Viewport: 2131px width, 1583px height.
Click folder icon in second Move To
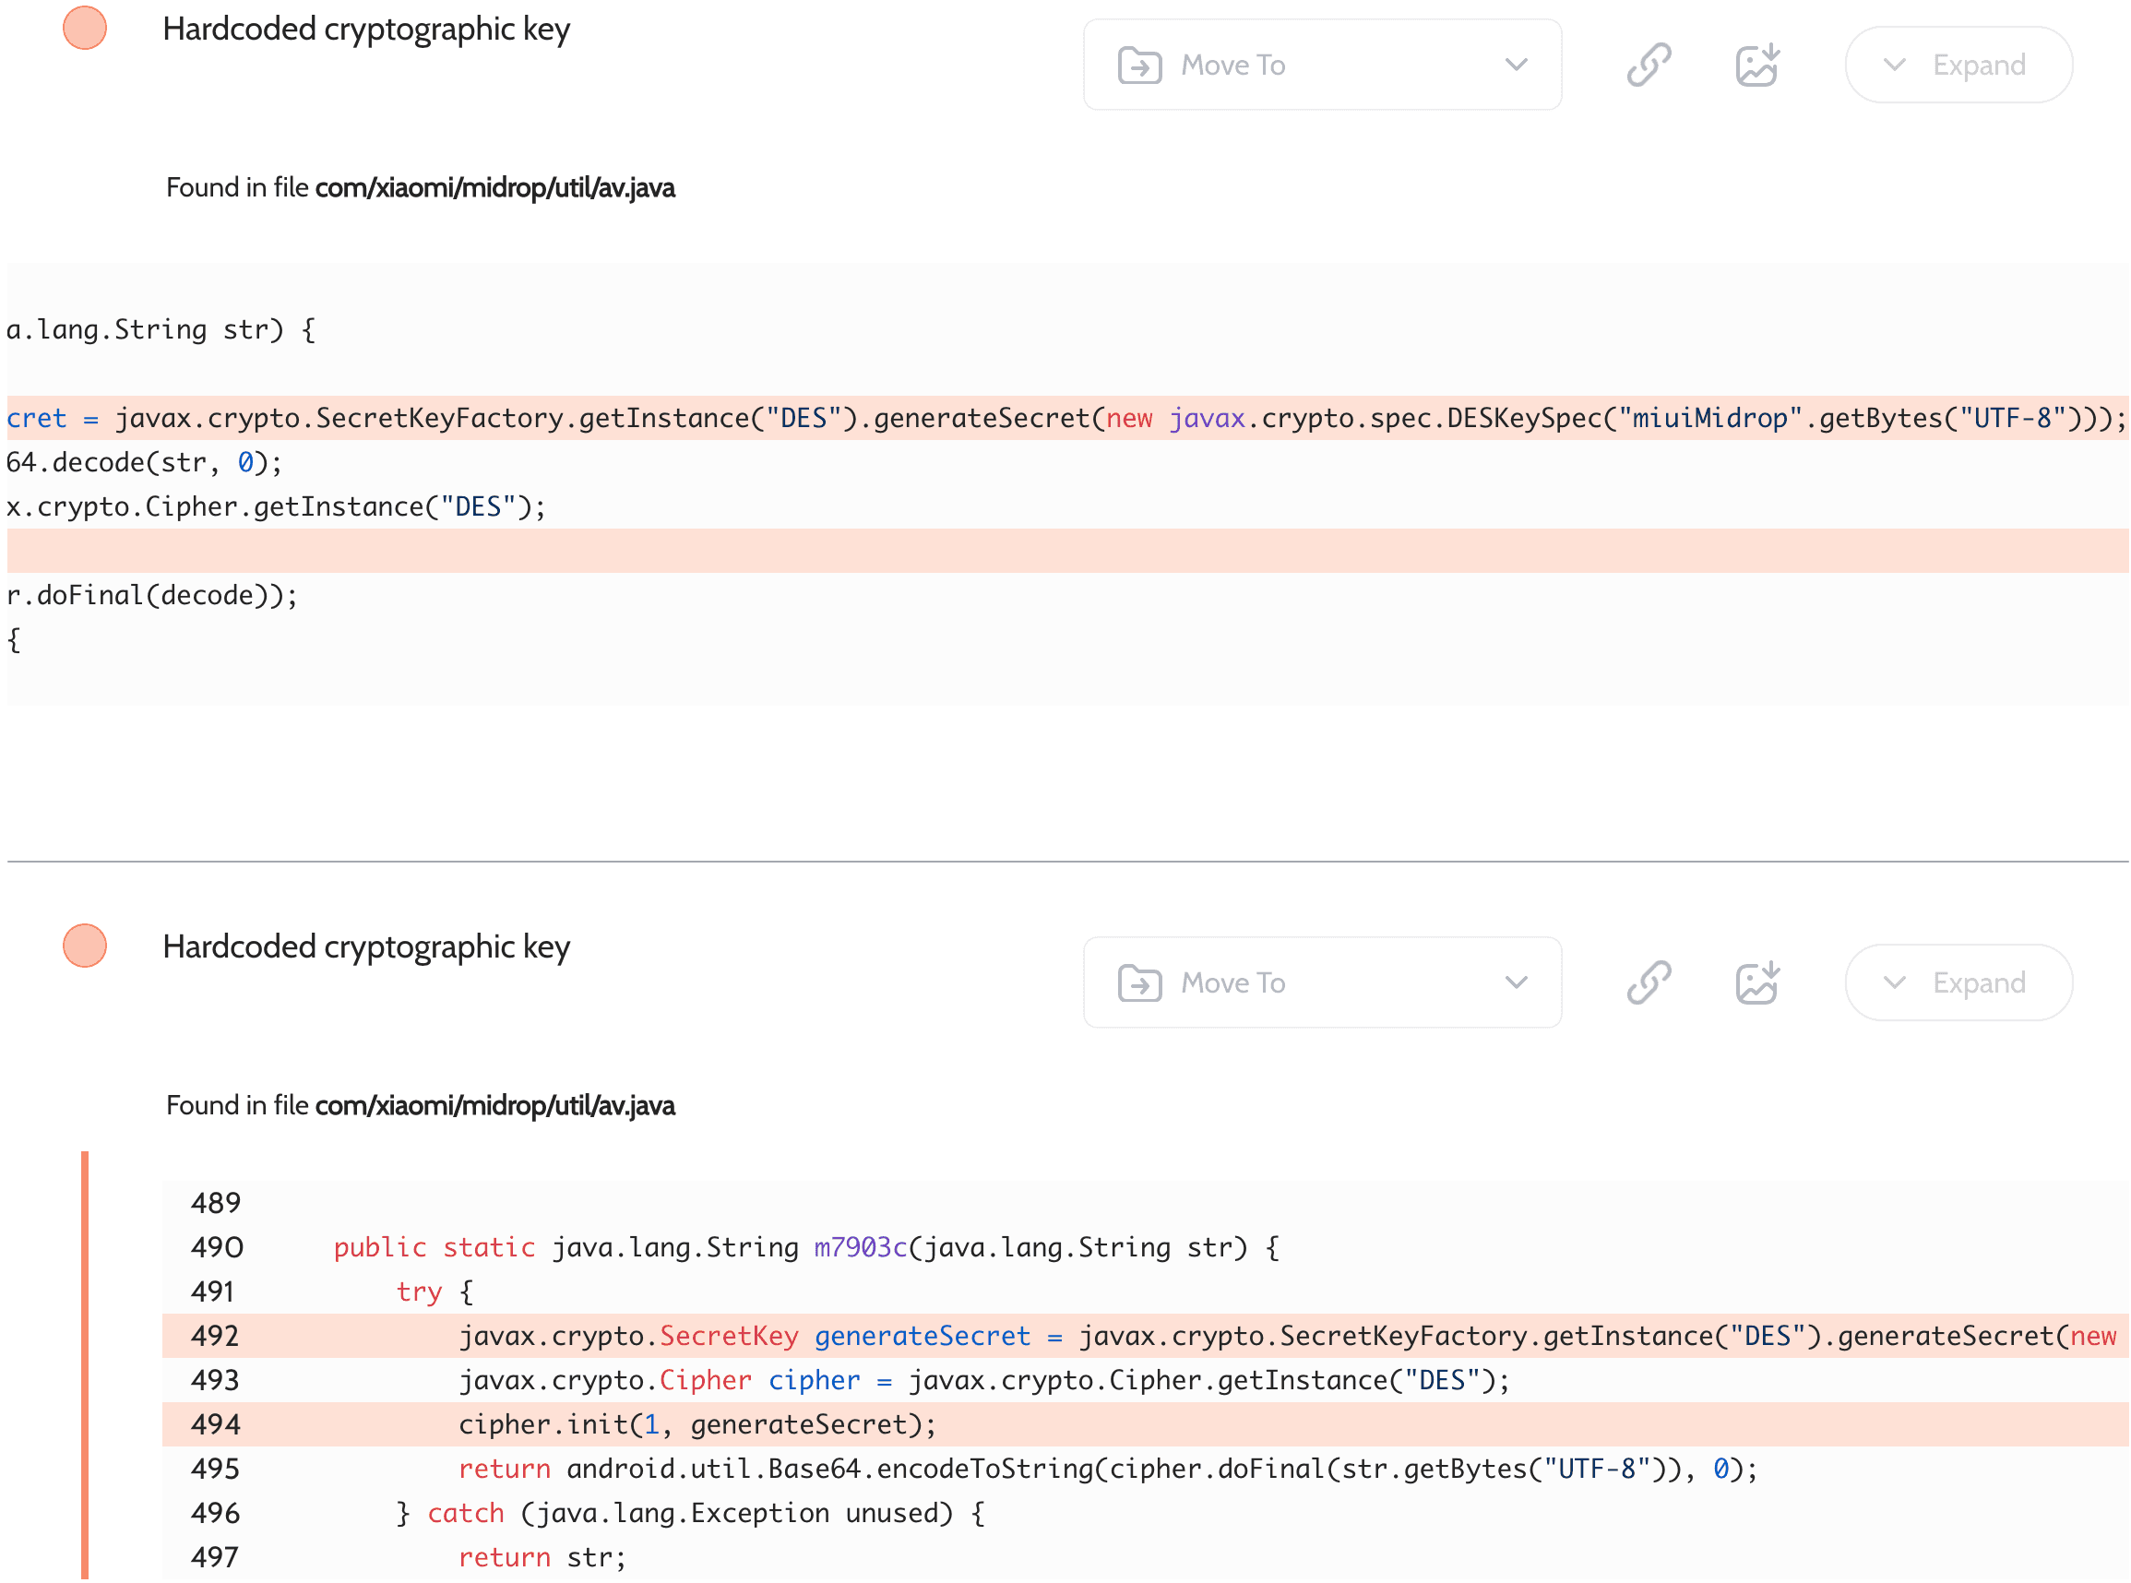pos(1139,983)
